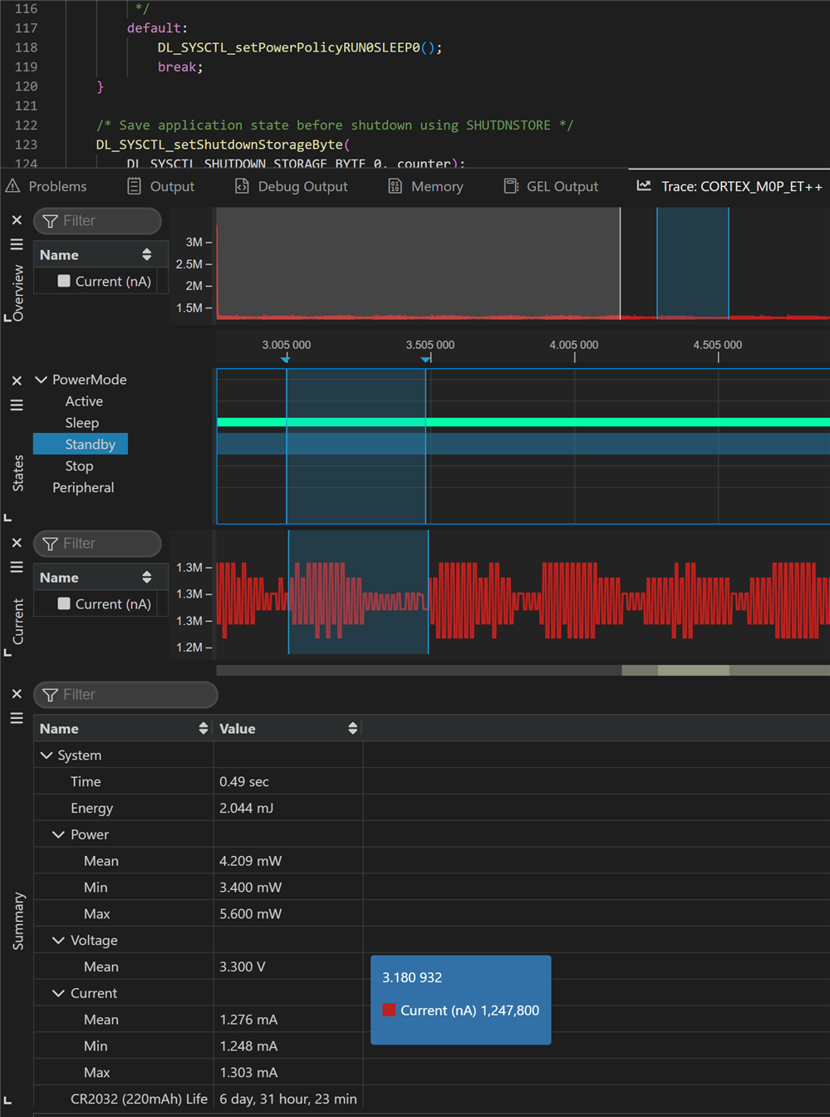Click the Overview panel corner resize icon
The width and height of the screenshot is (830, 1117).
pos(7,317)
